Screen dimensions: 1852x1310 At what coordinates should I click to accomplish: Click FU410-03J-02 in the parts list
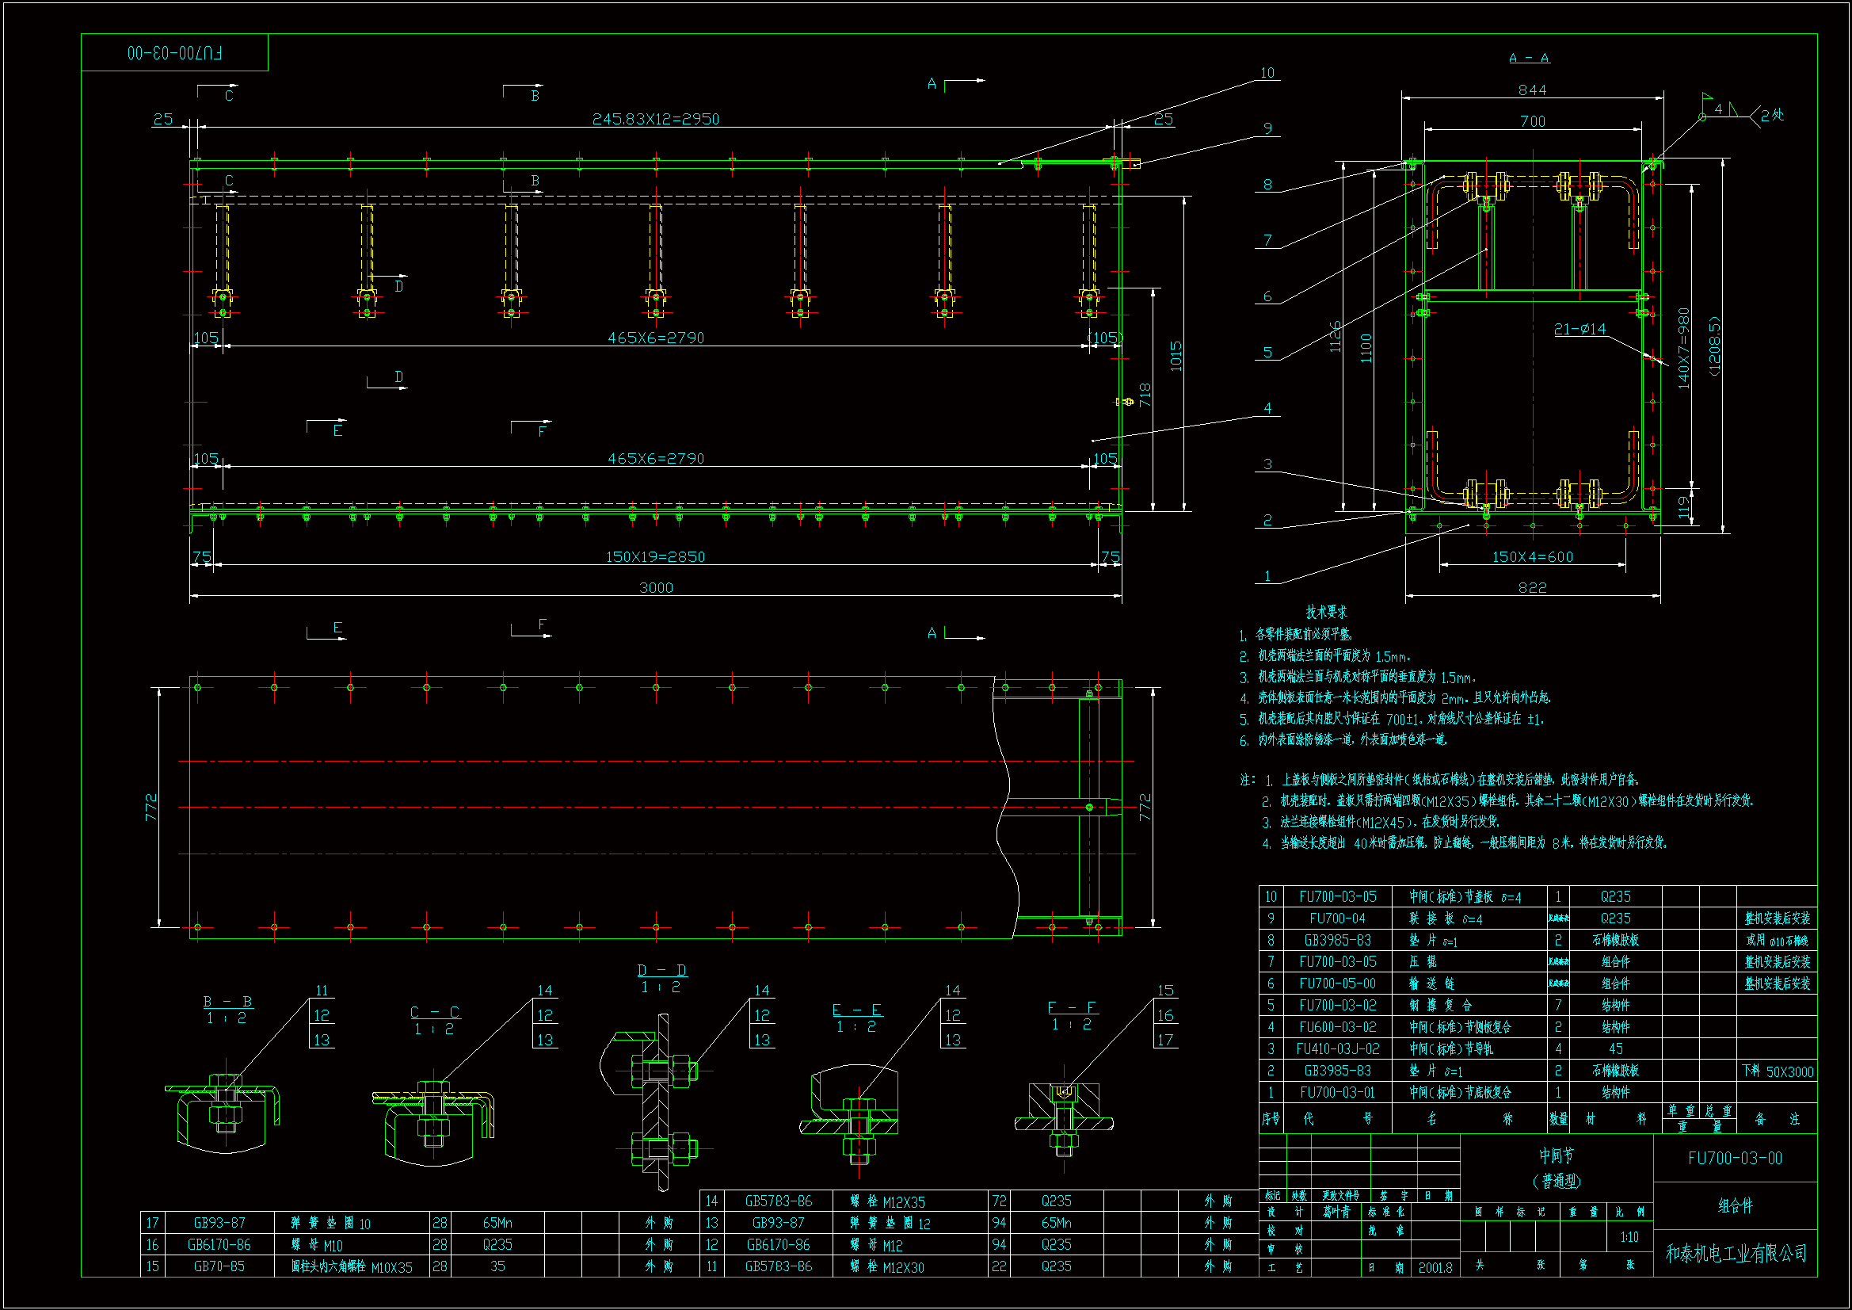[x=1337, y=1048]
